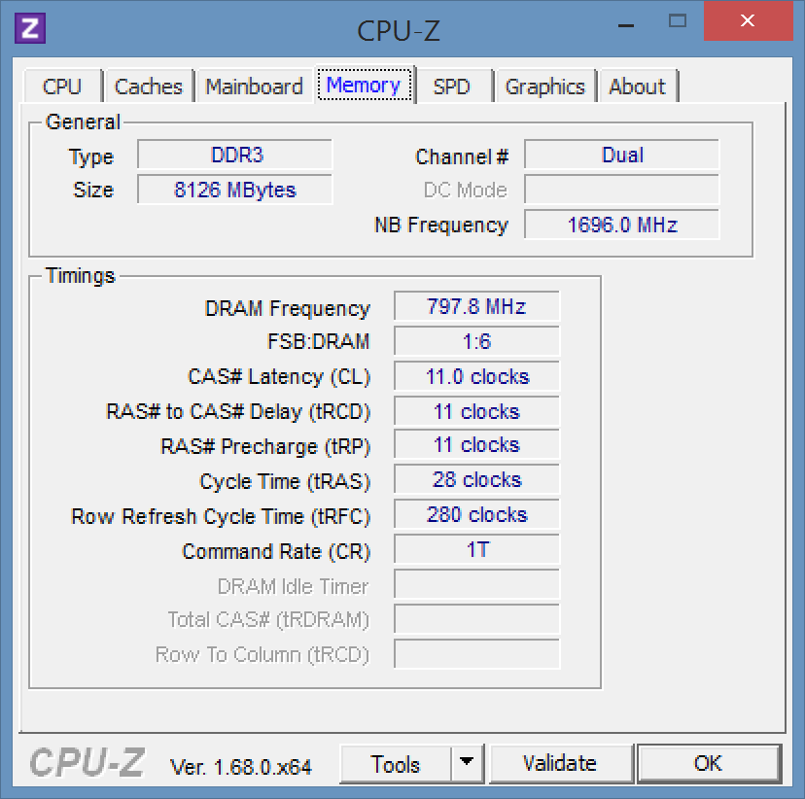Click the NB Frequency label
This screenshot has height=799, width=805.
[x=441, y=226]
